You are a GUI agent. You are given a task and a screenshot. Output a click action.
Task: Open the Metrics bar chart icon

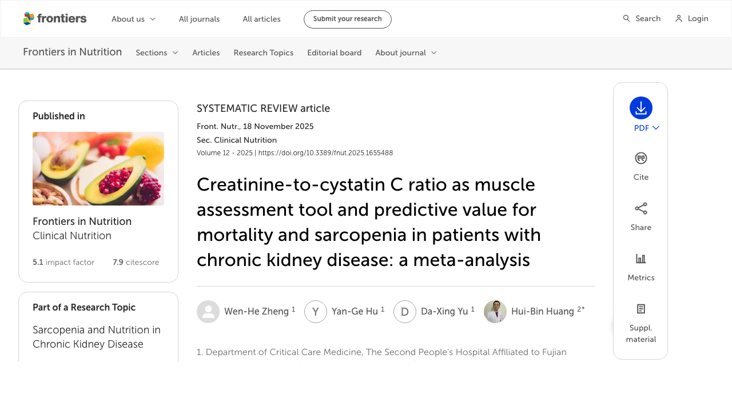(x=641, y=259)
